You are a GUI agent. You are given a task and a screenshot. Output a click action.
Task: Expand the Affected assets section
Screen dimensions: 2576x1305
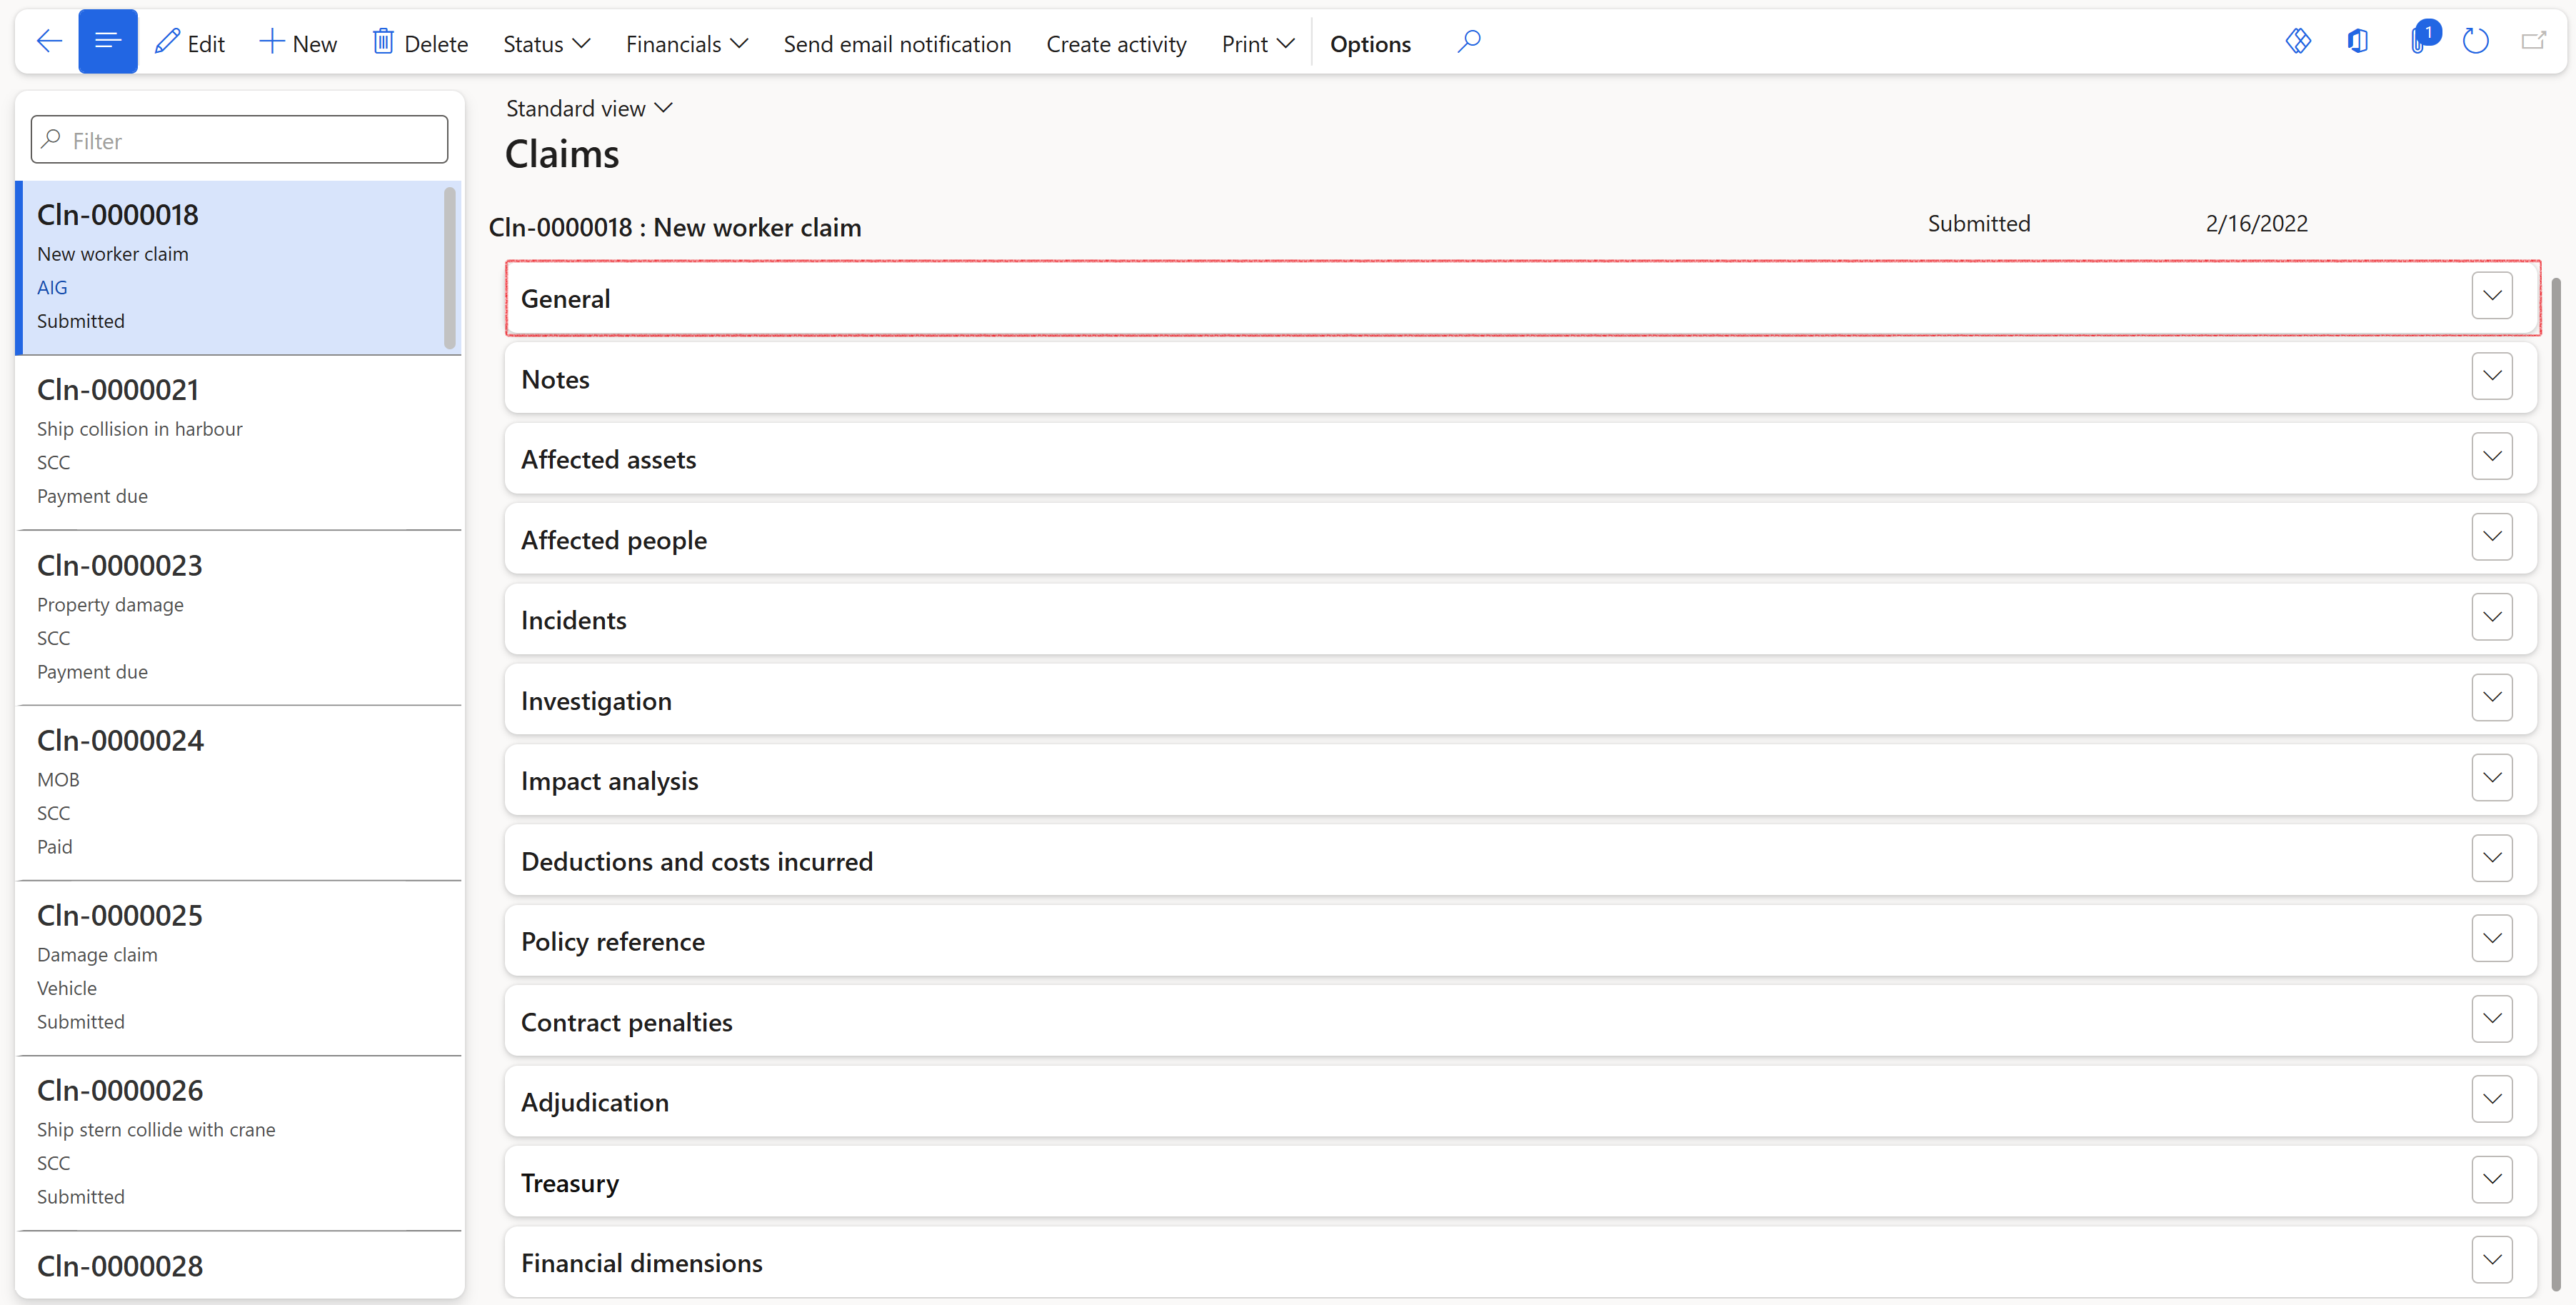point(2491,457)
